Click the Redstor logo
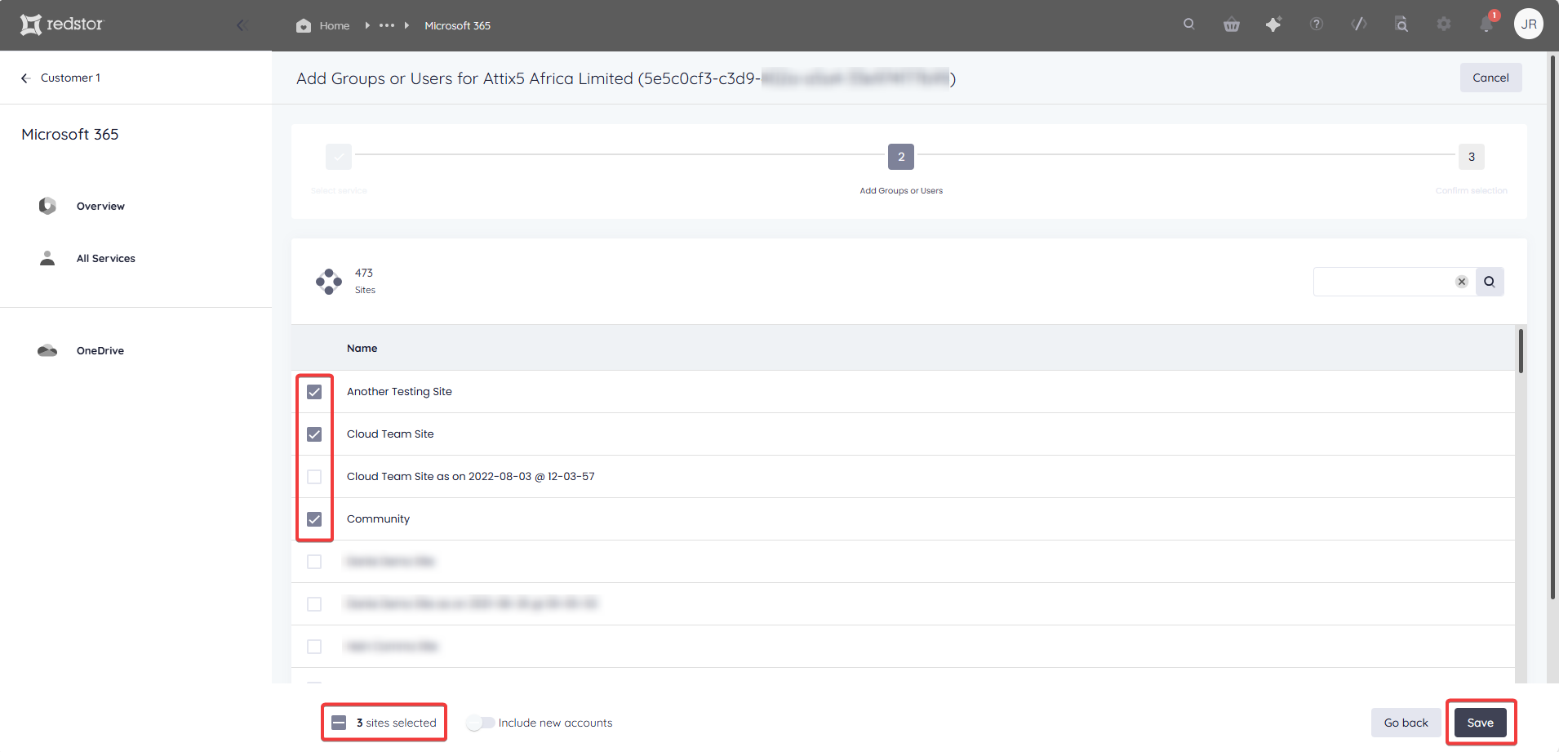The image size is (1559, 752). click(x=62, y=24)
